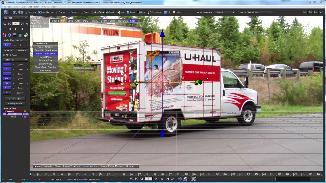Choose GeoH Paint in GeoHTrack menu
The image size is (326, 183).
coord(46,57)
